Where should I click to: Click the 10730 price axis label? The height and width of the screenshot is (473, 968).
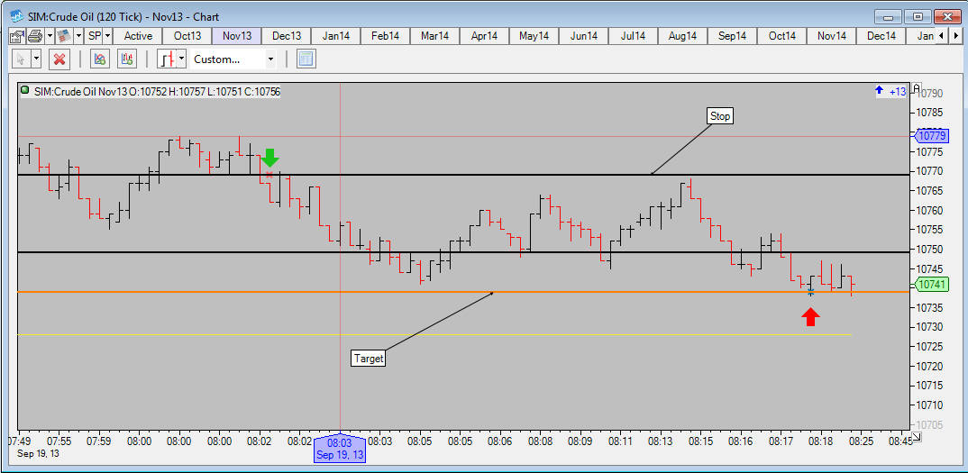(931, 326)
